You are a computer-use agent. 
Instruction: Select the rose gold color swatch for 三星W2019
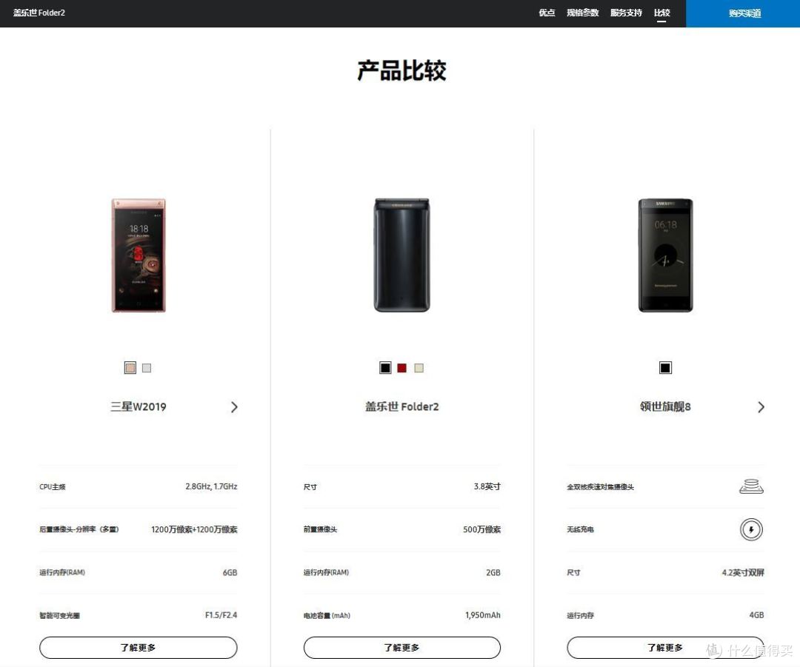tap(130, 368)
